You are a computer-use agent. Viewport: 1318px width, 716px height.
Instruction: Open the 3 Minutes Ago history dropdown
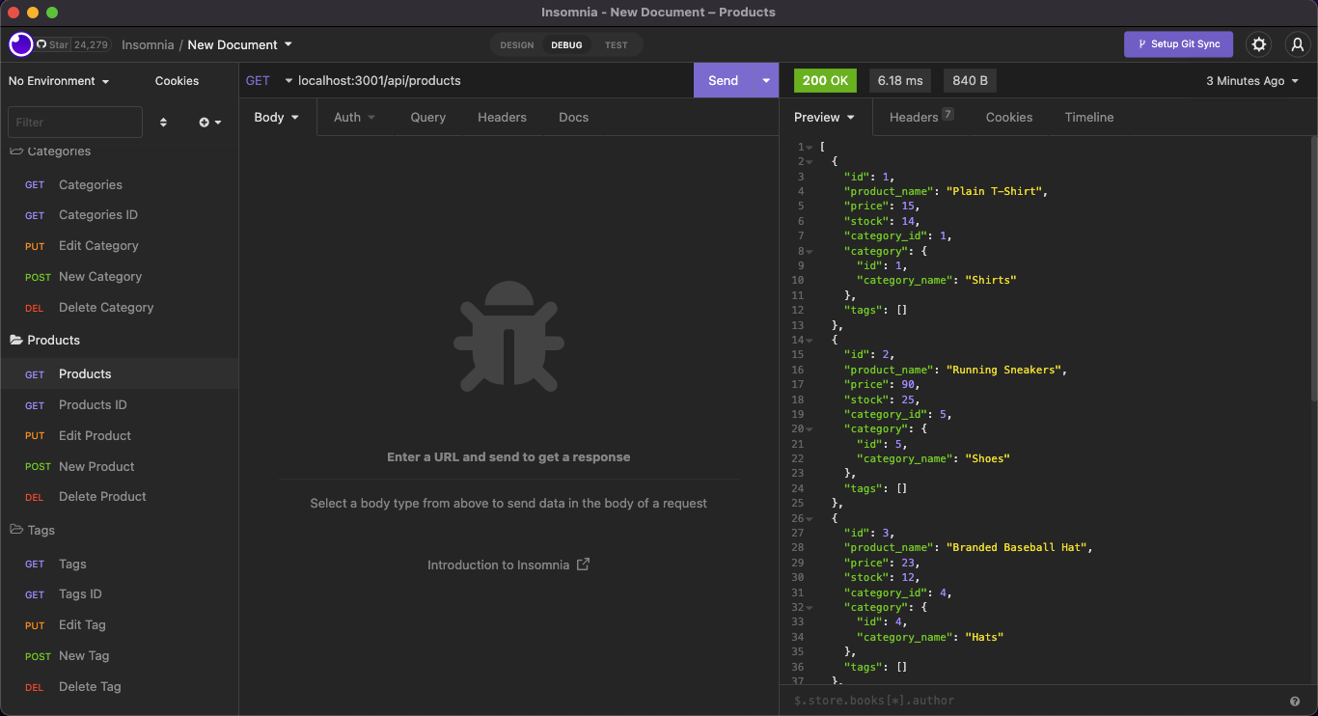(x=1252, y=81)
